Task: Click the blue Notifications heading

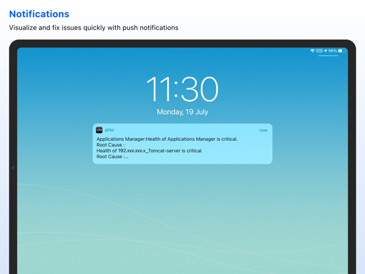Action: [x=39, y=14]
